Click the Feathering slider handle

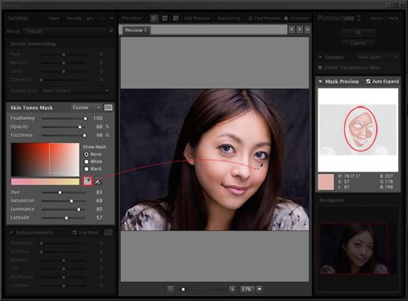tap(85, 118)
